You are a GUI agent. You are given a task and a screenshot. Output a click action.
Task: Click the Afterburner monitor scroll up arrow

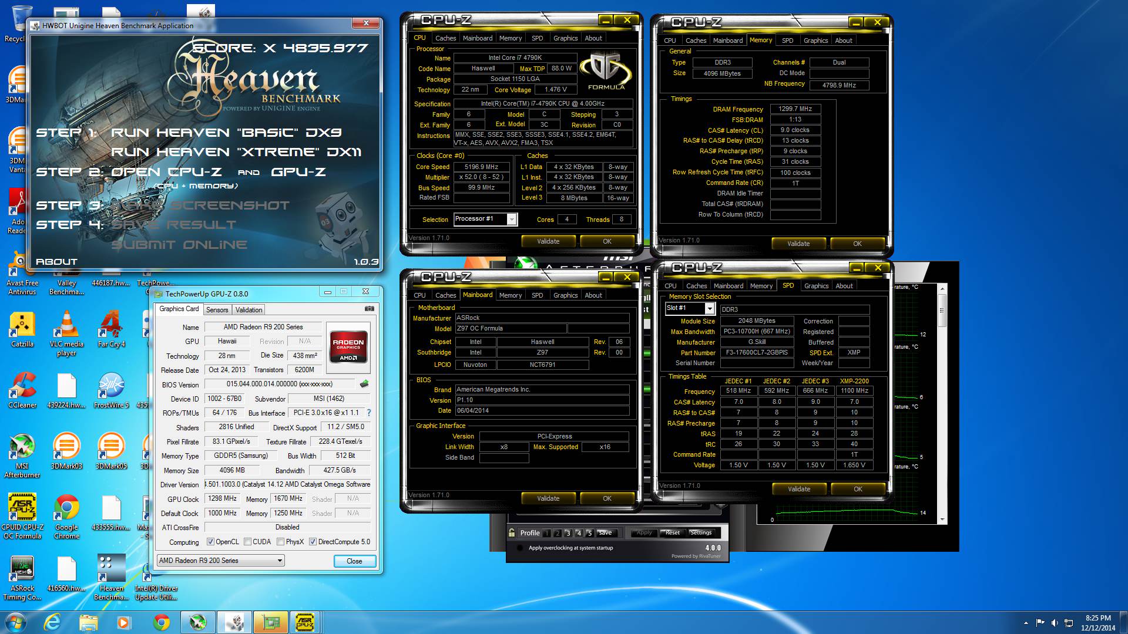coord(942,289)
